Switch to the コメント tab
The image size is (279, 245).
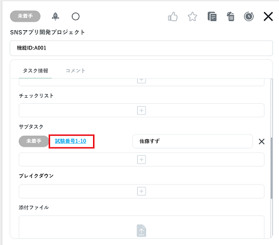[75, 71]
